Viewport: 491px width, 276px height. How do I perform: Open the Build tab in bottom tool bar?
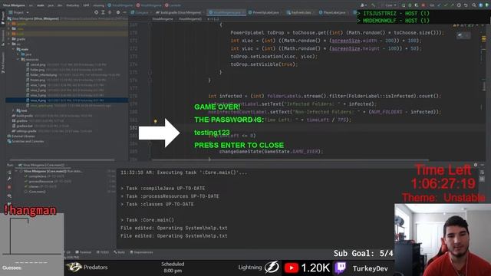[120, 252]
